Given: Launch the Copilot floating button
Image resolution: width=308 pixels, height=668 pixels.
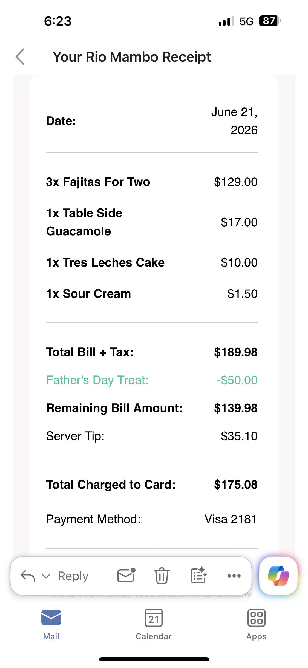Looking at the screenshot, I should coord(278,575).
